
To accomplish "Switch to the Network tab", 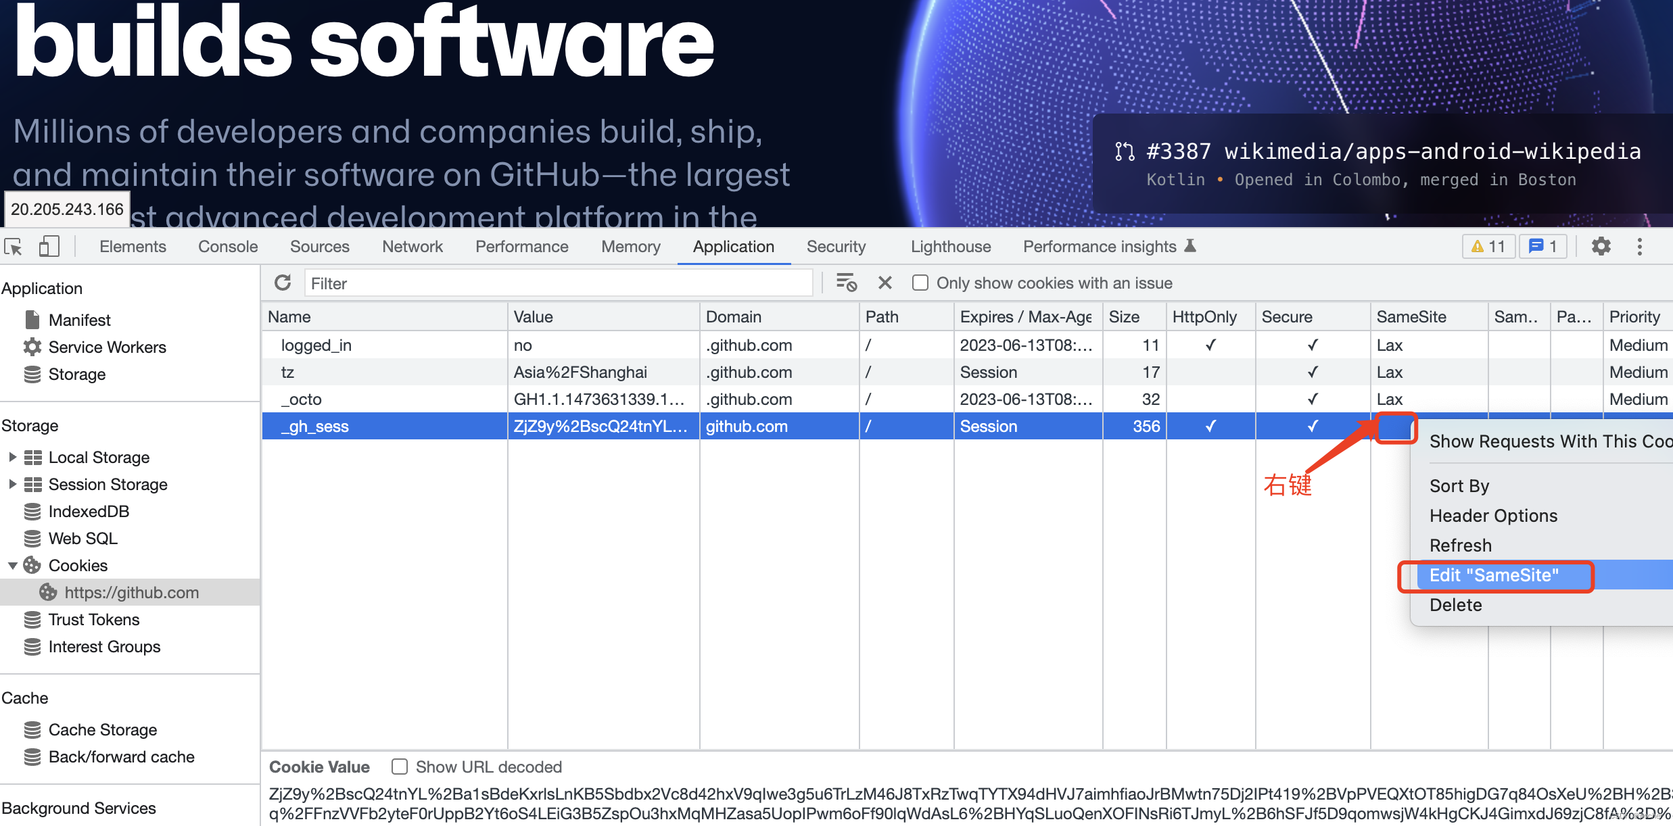I will coord(412,246).
